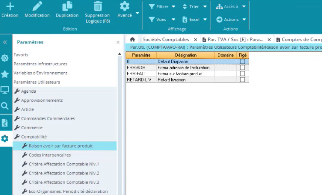Collapse the Comptabilité parameter group
Viewport: 322px width, 195px height.
pos(64,137)
